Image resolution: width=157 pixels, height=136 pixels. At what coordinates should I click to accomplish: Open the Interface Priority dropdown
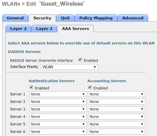(x=69, y=67)
